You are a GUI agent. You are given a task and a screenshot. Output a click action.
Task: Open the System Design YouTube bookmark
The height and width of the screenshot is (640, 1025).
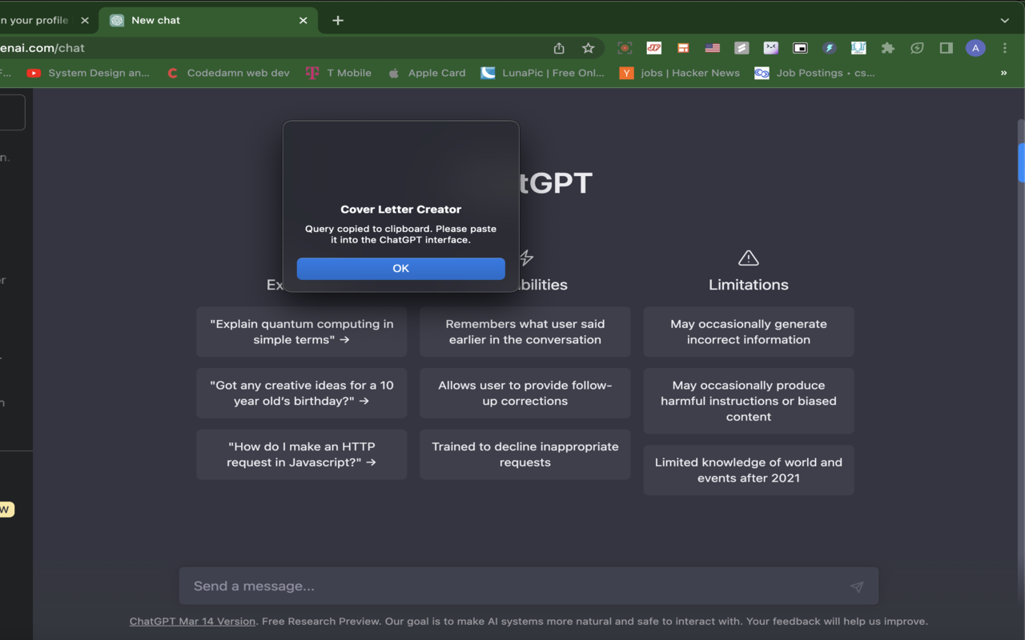[x=88, y=73]
